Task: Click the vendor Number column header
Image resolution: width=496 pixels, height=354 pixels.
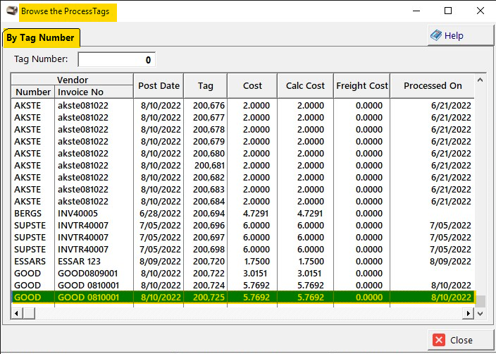Action: 33,92
